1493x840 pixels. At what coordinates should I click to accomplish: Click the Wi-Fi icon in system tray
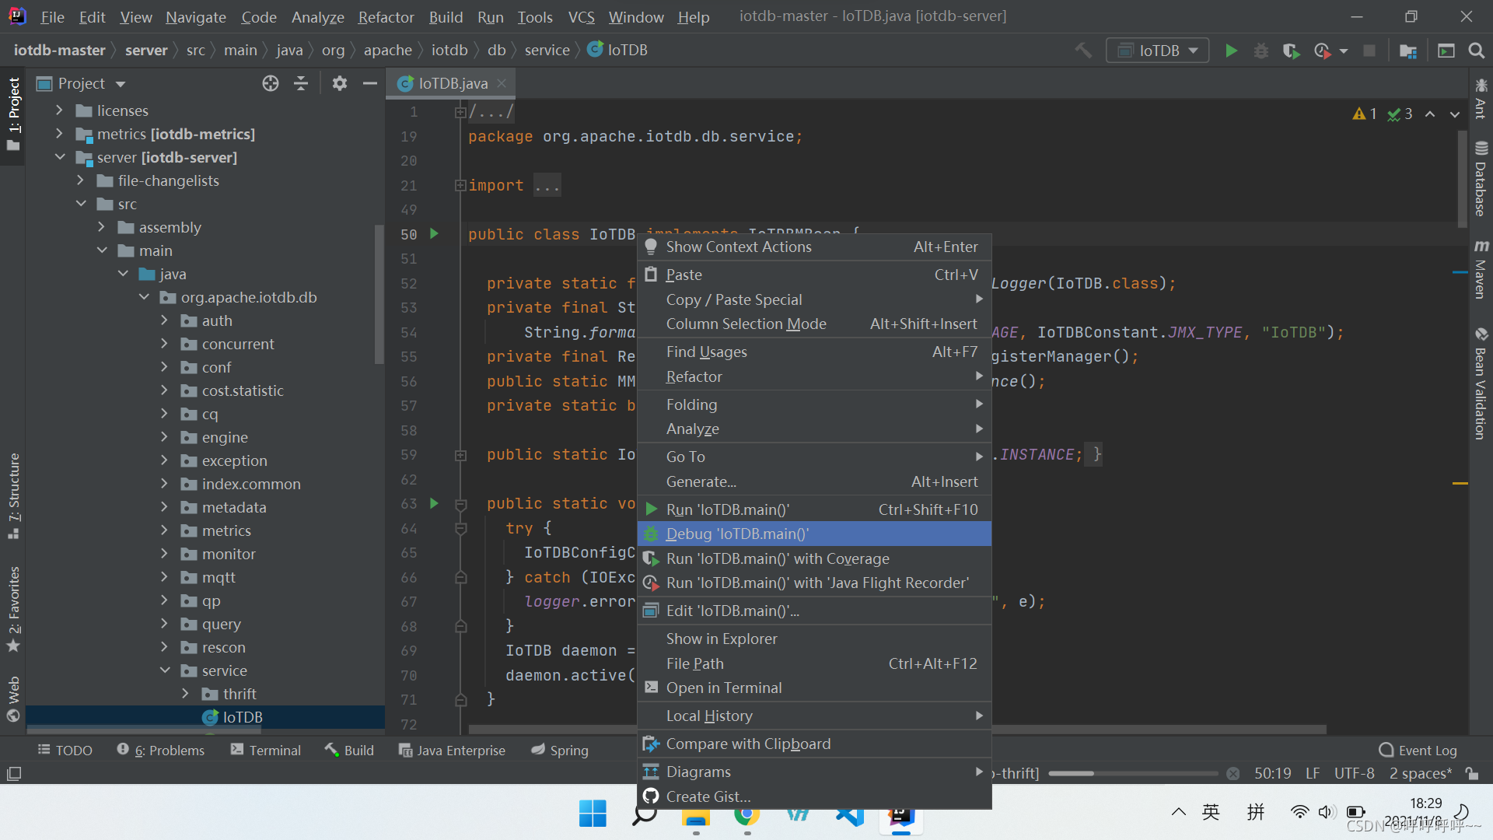pos(1299,812)
